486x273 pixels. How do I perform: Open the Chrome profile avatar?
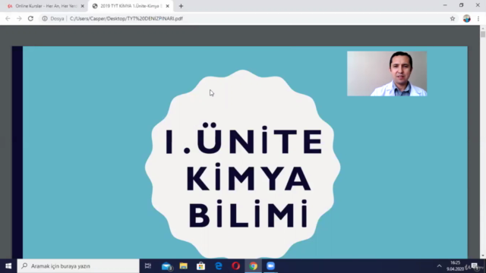pyautogui.click(x=467, y=18)
